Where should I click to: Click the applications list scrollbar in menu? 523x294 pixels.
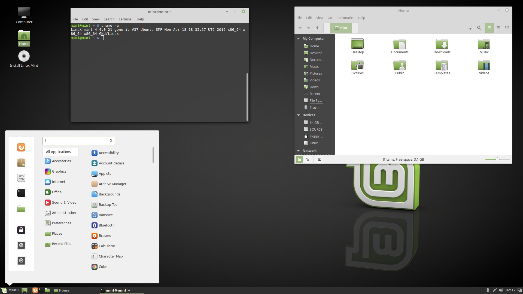click(153, 155)
